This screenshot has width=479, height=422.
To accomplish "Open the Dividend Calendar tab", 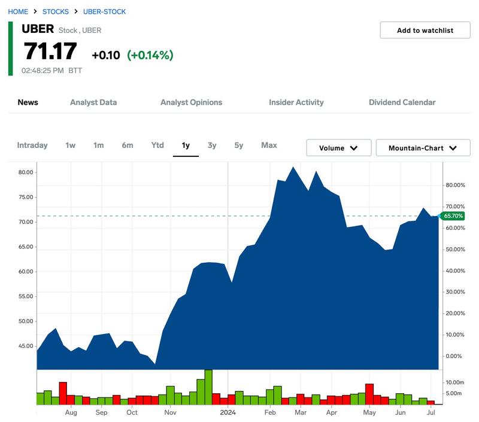I will (402, 102).
